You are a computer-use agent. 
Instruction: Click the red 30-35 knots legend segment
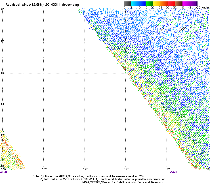coord(171,3)
